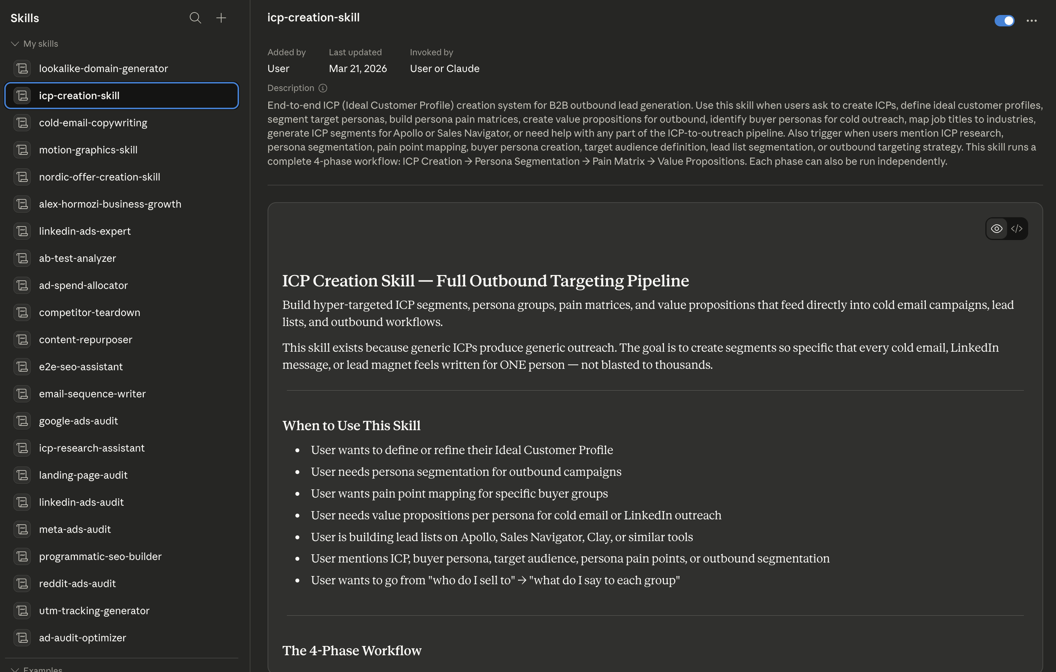The image size is (1056, 672).
Task: Click the ab-test-analyzer skill icon
Action: point(22,258)
